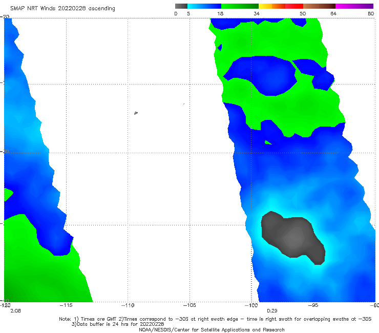Click the swath time "2:08"
The image size is (379, 333).
point(15,311)
